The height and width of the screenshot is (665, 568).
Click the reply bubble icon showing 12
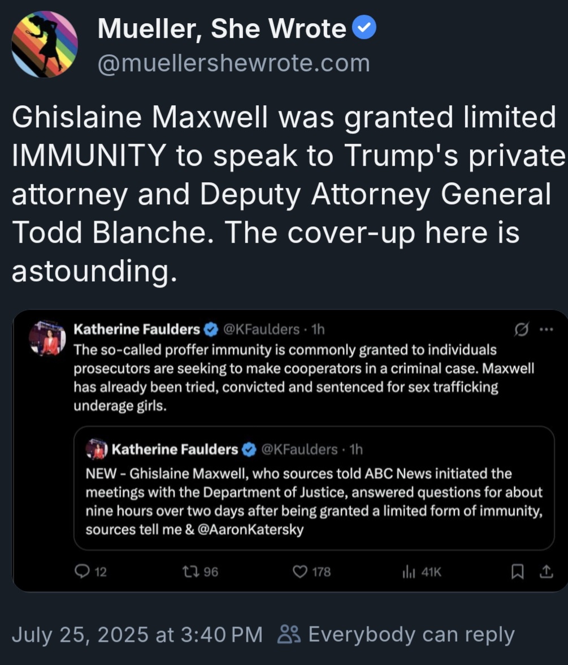pos(83,572)
